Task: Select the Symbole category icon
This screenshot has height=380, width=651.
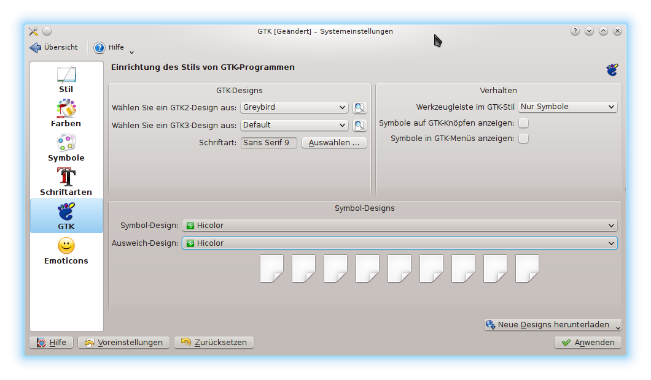Action: [66, 143]
